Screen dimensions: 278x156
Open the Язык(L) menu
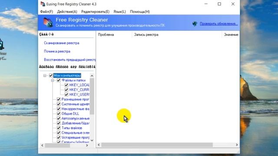tap(119, 12)
